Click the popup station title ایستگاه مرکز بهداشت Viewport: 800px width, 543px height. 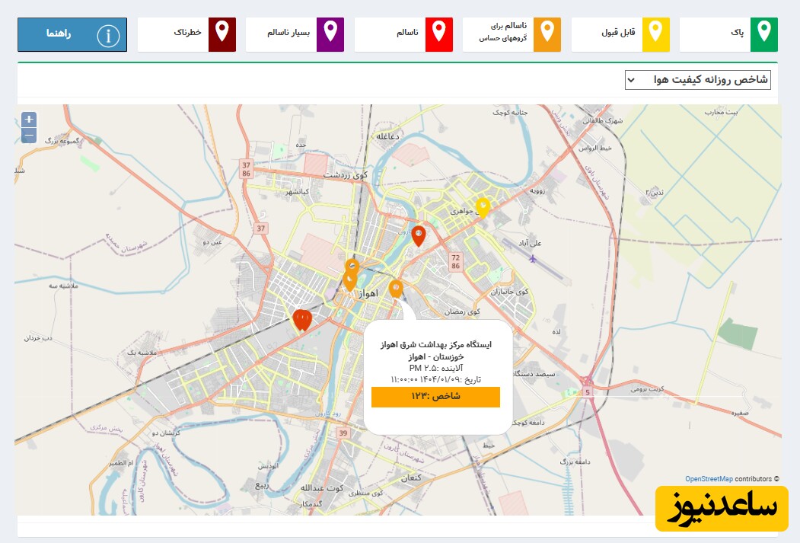pos(435,345)
